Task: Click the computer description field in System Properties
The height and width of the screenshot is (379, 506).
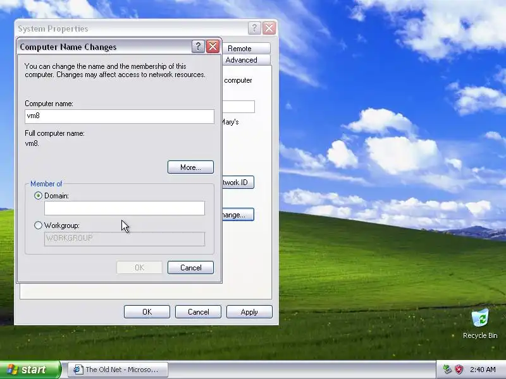Action: [x=238, y=107]
